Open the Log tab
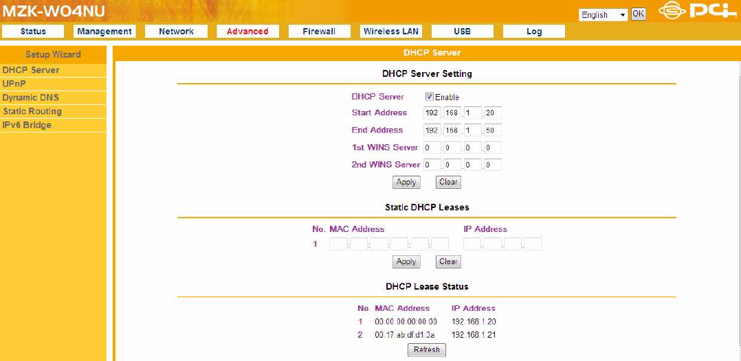Image resolution: width=741 pixels, height=361 pixels. 534,32
